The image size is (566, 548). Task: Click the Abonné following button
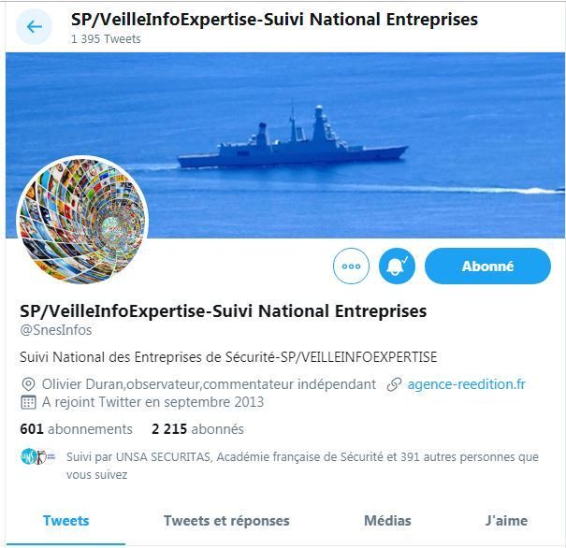click(487, 266)
